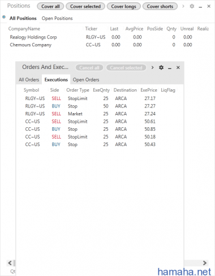
Task: Select RLGY SELL StopLimit execution at 27.17
Action: point(100,98)
